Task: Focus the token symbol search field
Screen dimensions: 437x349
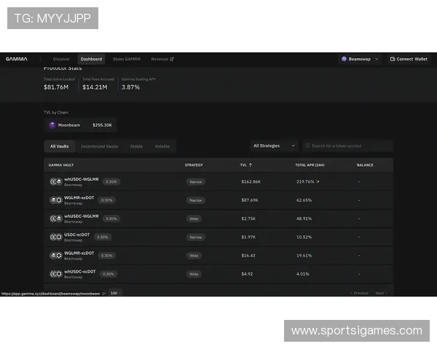Action: click(x=351, y=145)
